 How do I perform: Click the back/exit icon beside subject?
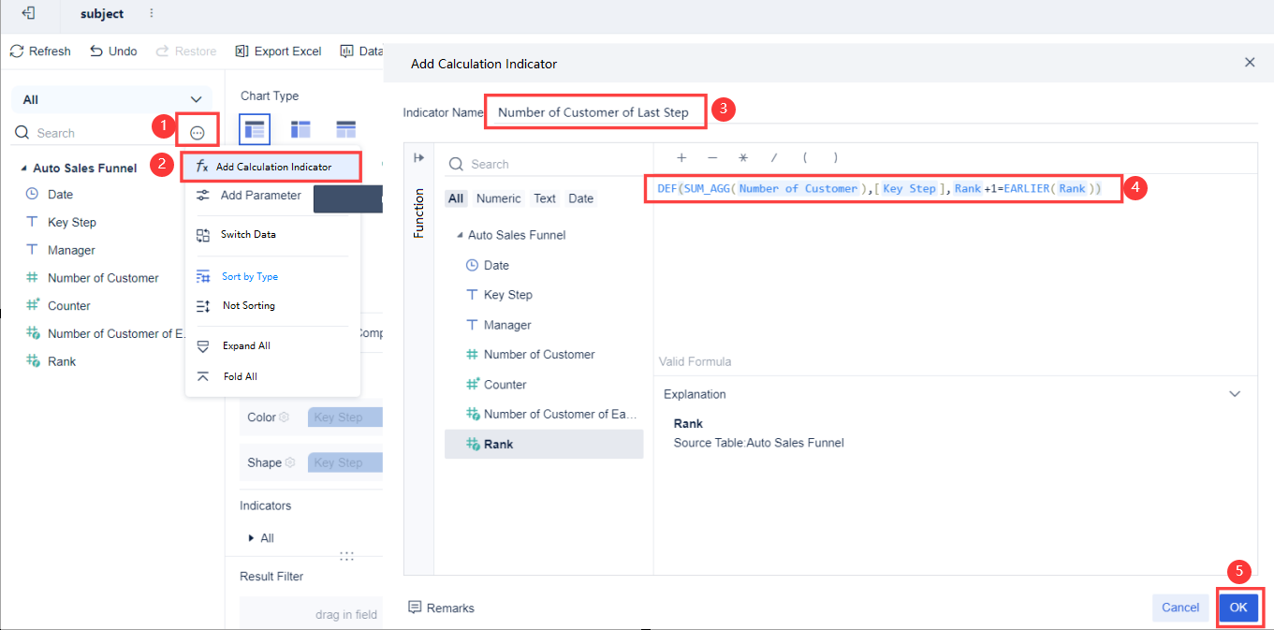click(29, 14)
